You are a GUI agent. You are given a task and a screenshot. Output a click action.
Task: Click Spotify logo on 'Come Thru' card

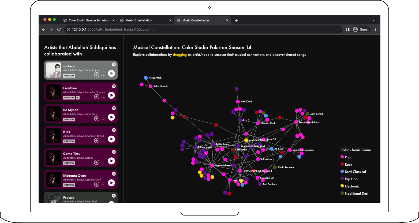click(x=114, y=152)
